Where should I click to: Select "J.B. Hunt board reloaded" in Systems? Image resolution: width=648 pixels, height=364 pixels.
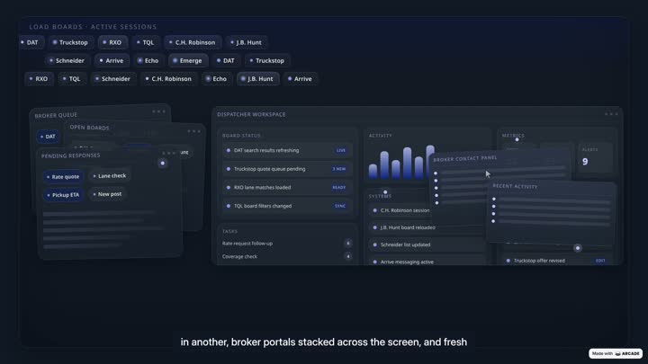click(427, 227)
